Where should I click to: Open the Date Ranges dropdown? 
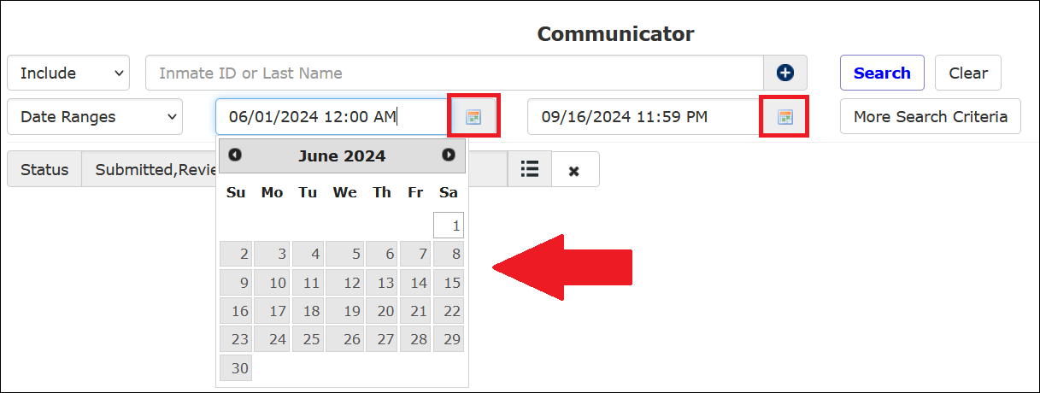click(x=95, y=117)
